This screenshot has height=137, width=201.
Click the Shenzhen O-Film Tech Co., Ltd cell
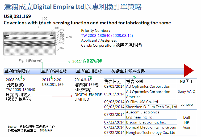coord(151,107)
